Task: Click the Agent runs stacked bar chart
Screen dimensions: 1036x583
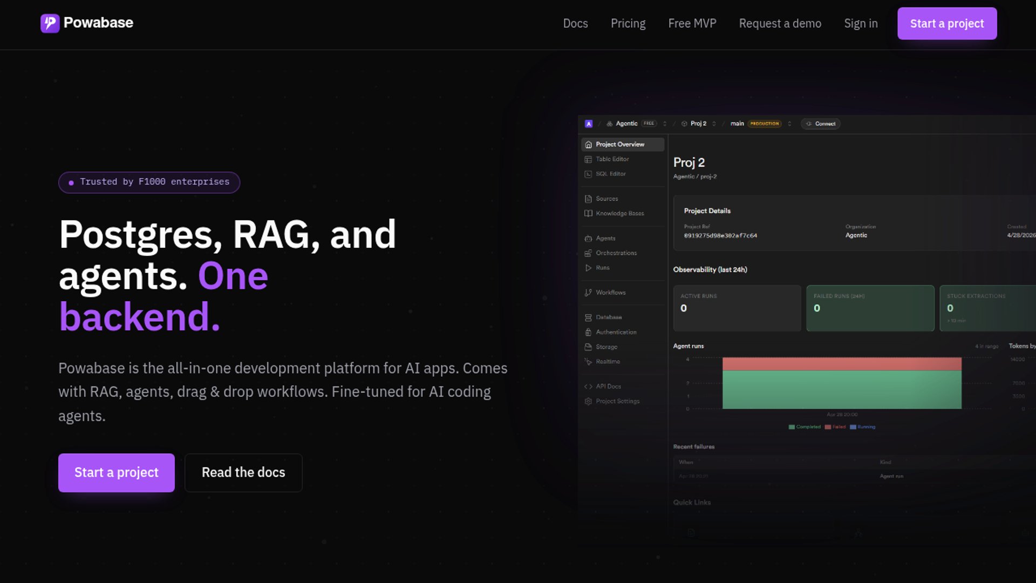Action: click(x=842, y=383)
